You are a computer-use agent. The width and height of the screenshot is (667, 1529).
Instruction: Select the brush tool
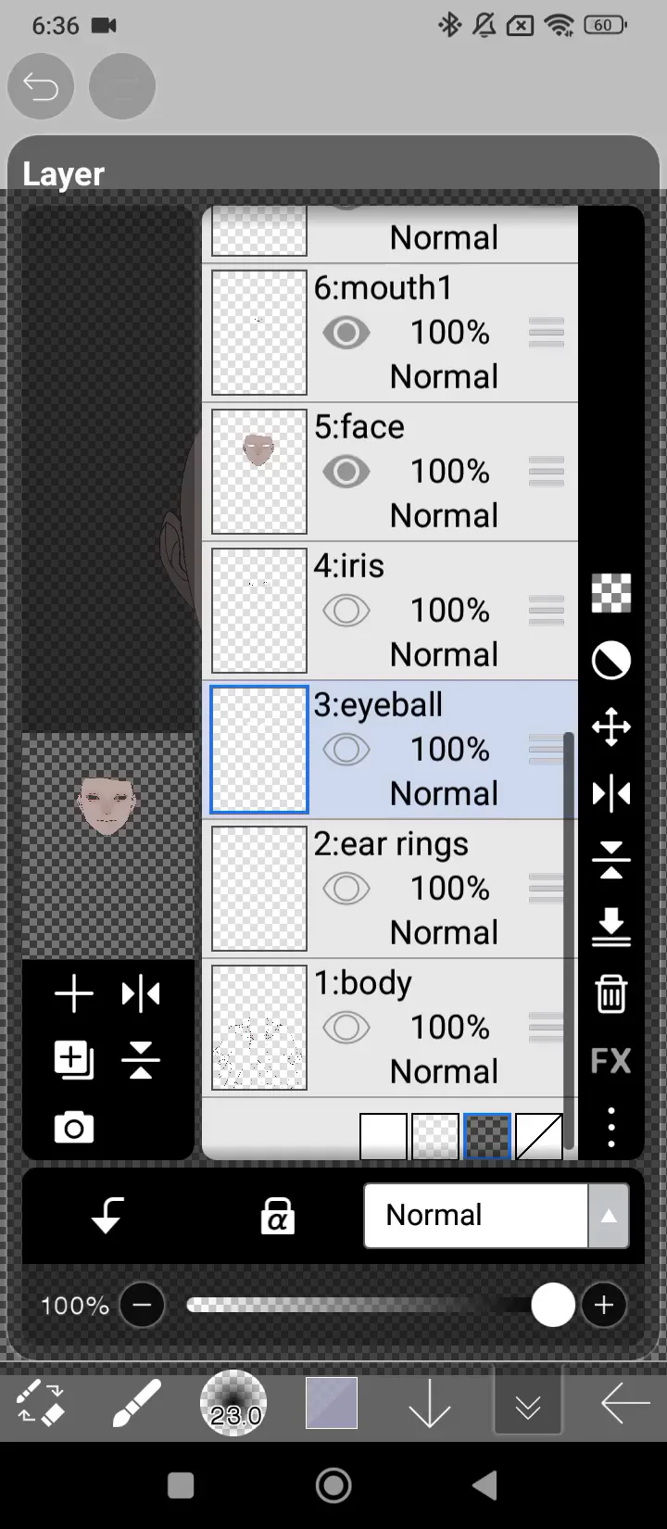point(136,1404)
